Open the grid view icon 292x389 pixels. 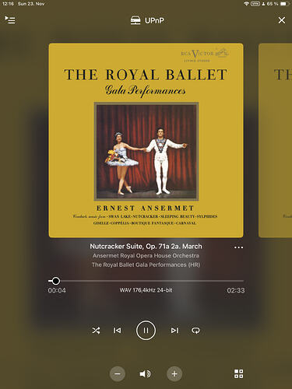239,373
